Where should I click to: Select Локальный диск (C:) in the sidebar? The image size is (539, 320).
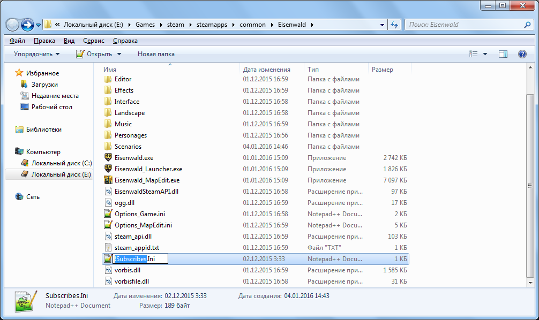click(x=61, y=163)
